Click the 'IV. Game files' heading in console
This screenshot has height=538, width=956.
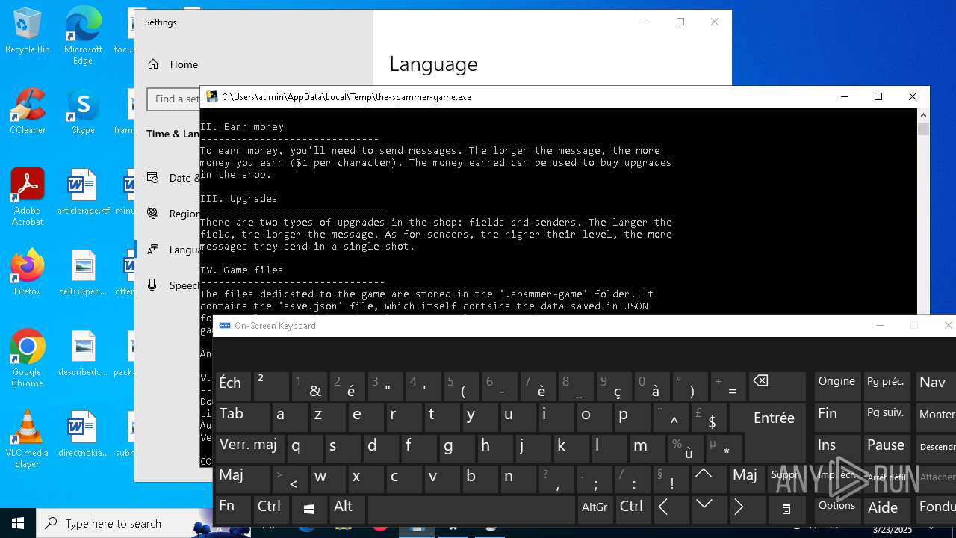(242, 270)
